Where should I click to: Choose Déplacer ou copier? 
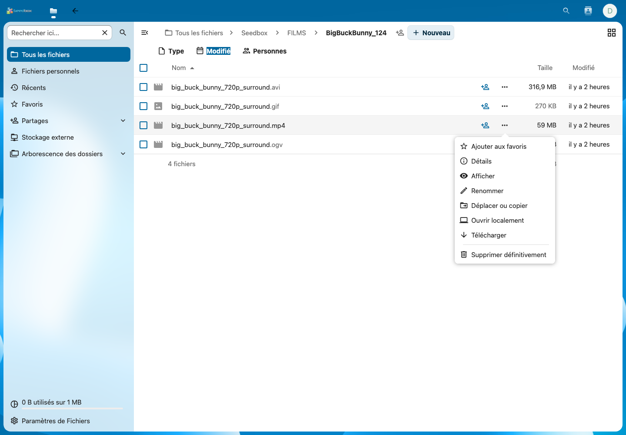505,206
